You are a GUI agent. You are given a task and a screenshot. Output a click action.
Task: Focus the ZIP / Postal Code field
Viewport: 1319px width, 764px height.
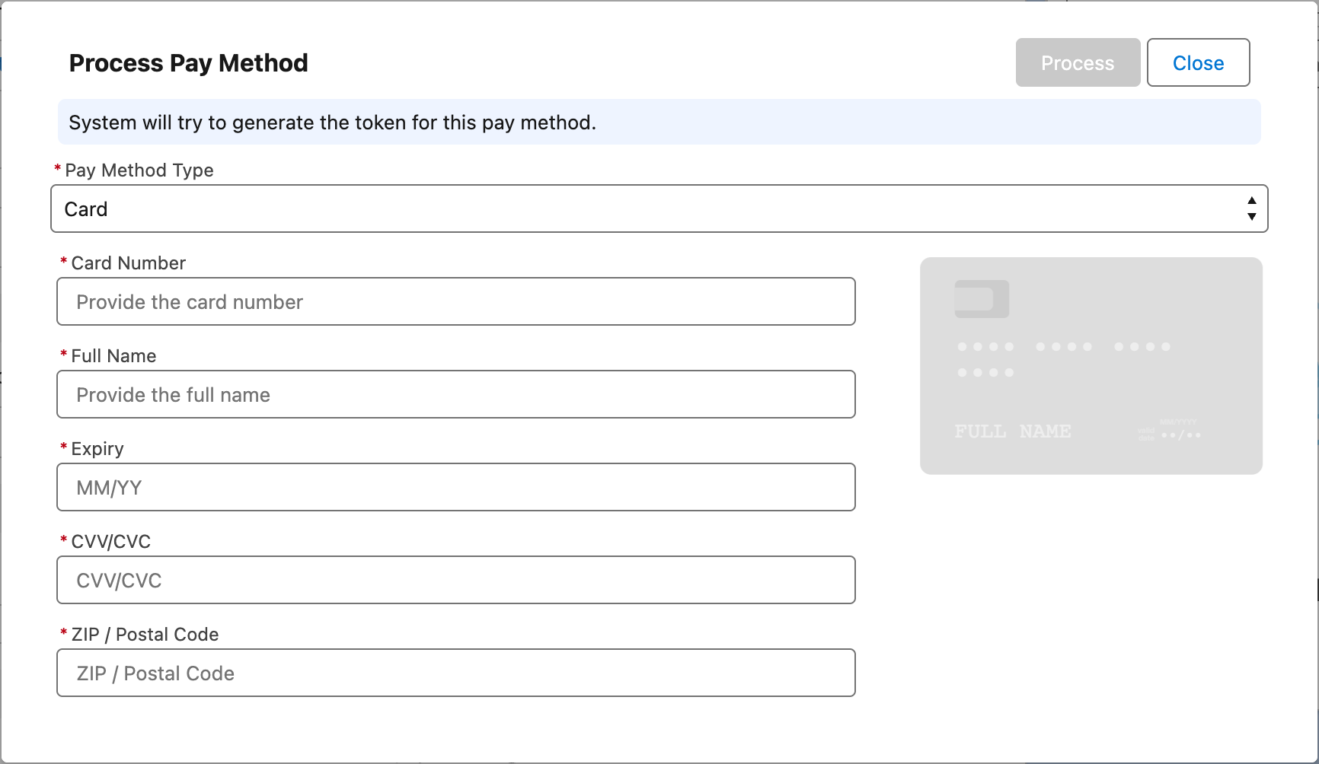[456, 673]
